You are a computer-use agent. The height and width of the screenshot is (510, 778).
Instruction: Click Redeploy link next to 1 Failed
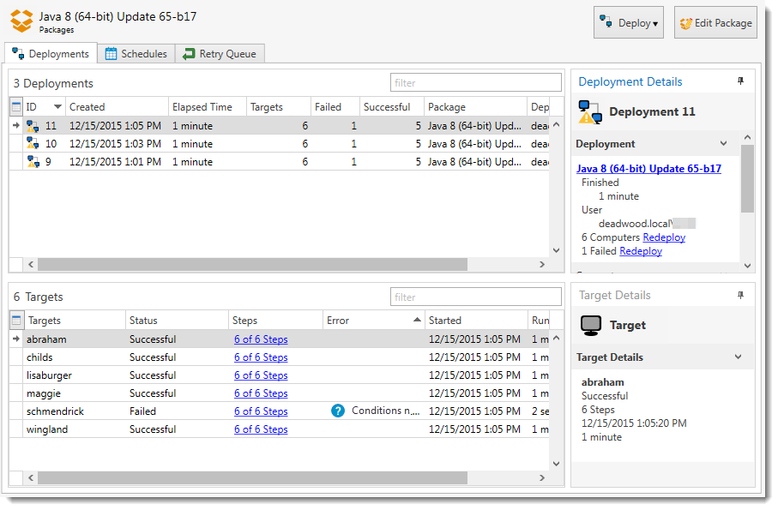pyautogui.click(x=641, y=251)
